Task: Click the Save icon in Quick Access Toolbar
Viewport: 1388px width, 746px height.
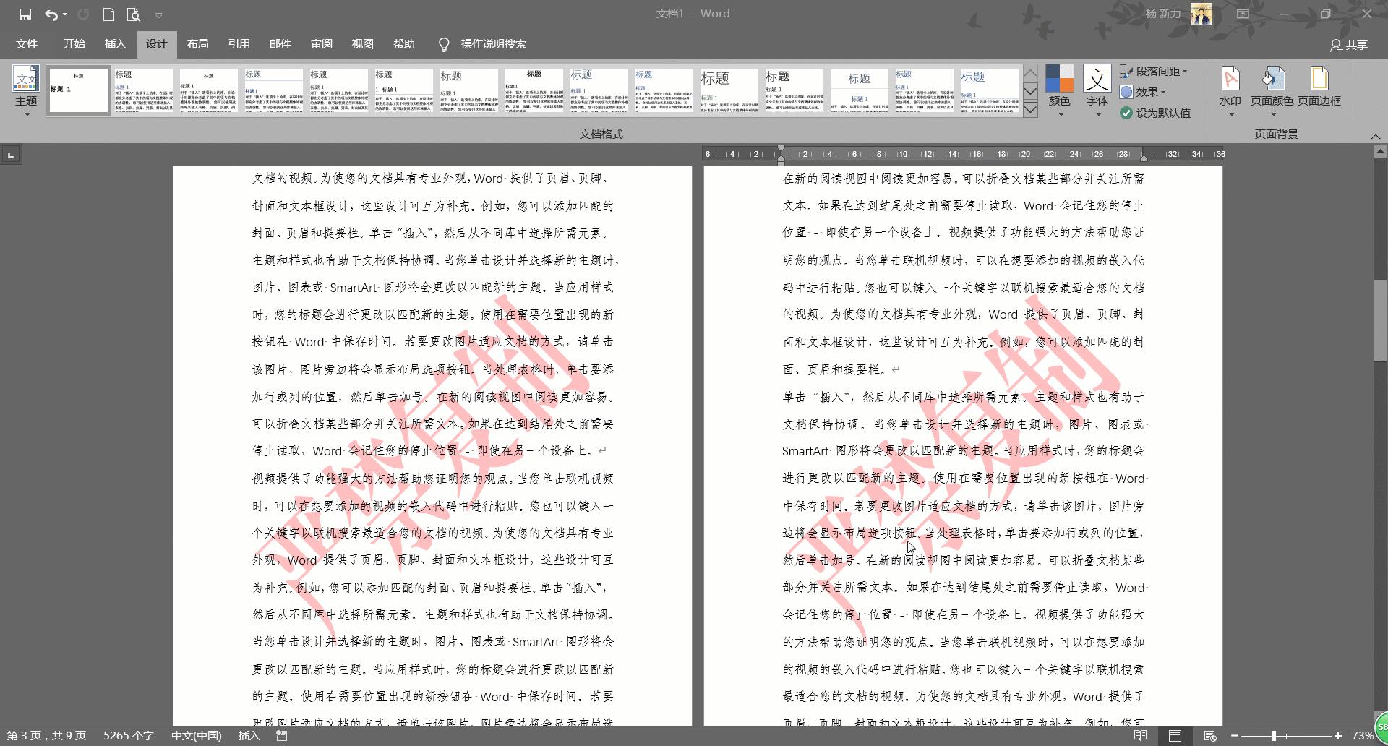Action: (26, 13)
